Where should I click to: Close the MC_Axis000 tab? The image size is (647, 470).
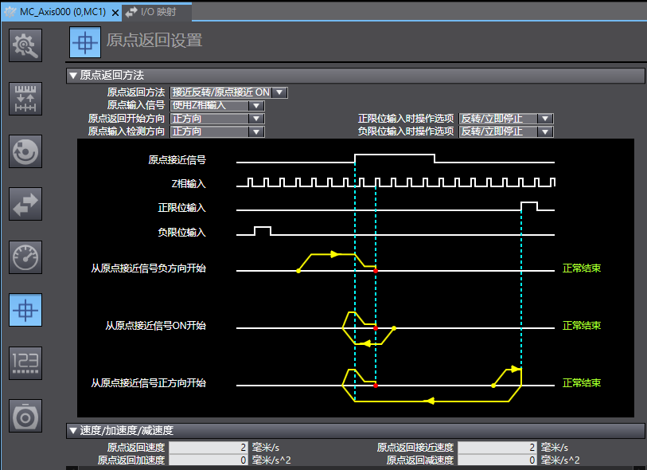point(114,12)
